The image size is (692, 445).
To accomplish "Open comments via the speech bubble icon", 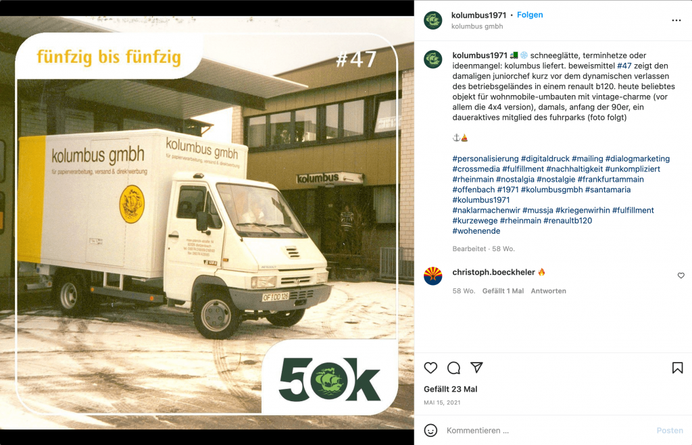I will 453,367.
